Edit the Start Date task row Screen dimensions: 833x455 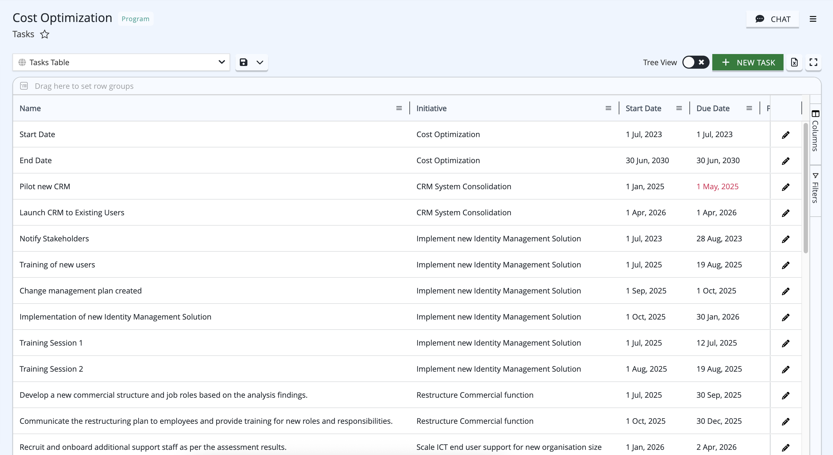point(786,135)
